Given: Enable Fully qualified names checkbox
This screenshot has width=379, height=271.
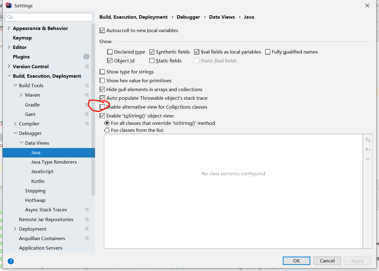Looking at the screenshot, I should 268,52.
